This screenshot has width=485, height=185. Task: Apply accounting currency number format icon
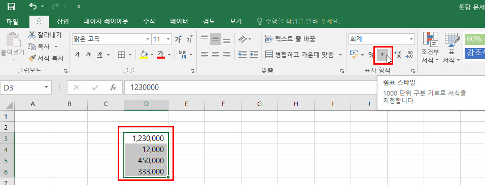pyautogui.click(x=354, y=55)
